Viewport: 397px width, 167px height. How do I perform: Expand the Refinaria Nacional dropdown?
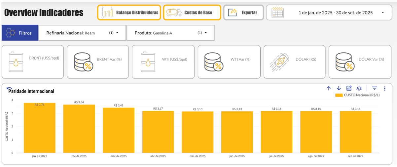[x=117, y=33]
